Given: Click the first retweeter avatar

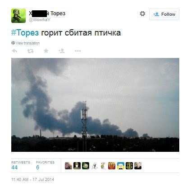Looking at the screenshot, I should 68,166.
